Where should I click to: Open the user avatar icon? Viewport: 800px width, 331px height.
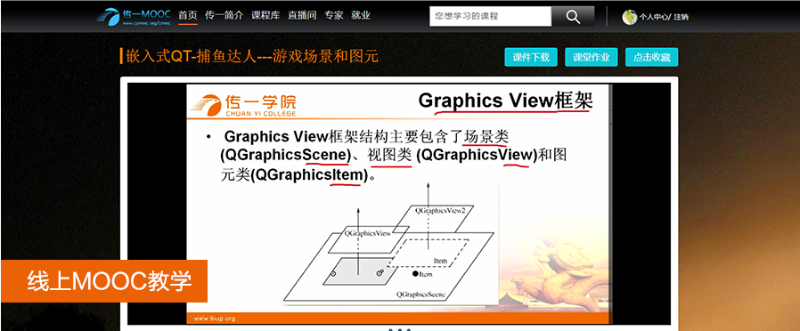pos(629,17)
